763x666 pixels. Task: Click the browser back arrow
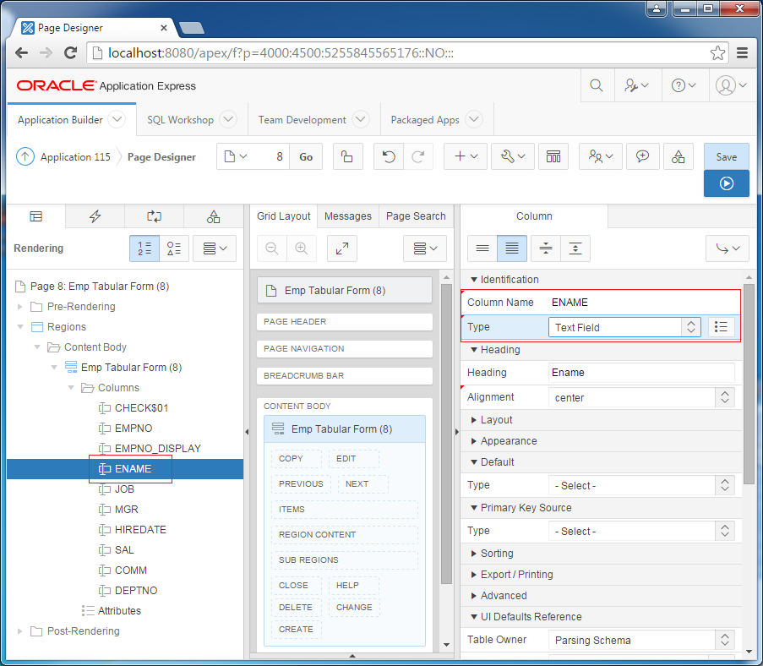tap(21, 52)
